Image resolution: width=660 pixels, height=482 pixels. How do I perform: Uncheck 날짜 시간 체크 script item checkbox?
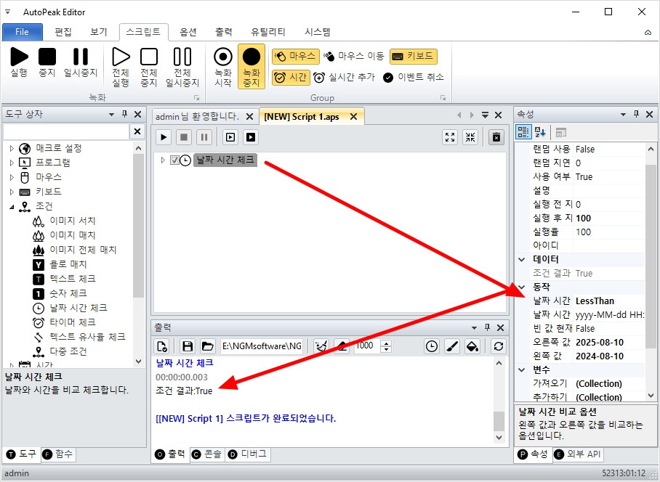click(x=174, y=160)
